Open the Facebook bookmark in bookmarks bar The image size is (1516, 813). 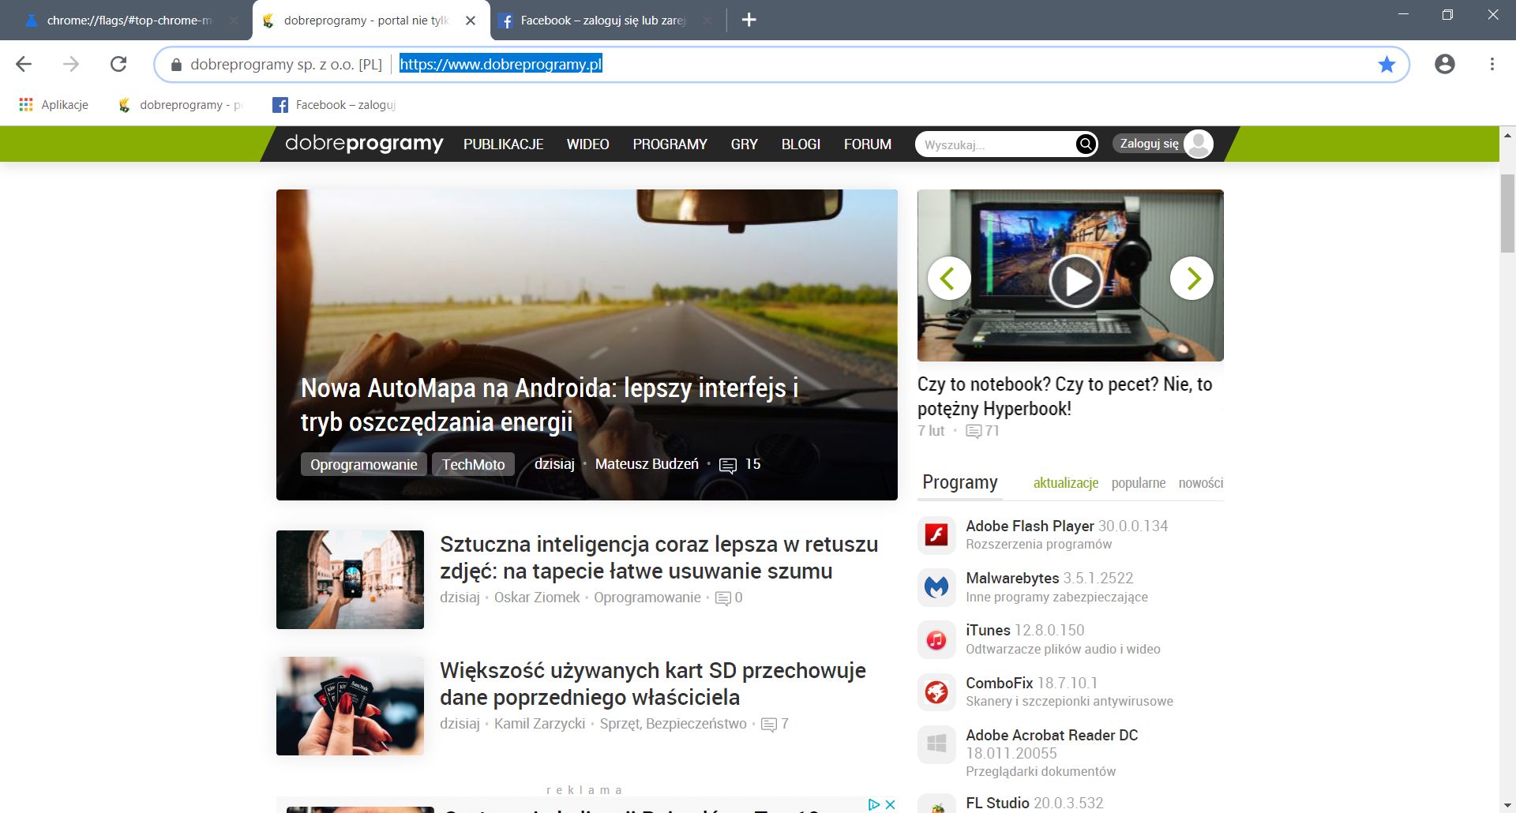coord(334,104)
